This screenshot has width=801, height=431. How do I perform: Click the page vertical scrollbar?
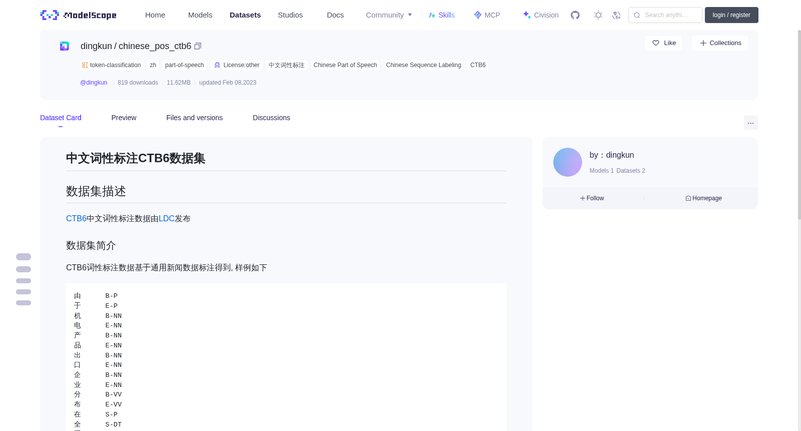pos(799,125)
